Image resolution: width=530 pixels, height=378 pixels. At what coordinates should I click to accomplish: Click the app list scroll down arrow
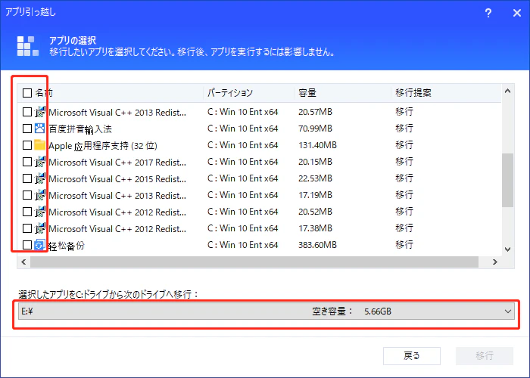click(x=507, y=249)
